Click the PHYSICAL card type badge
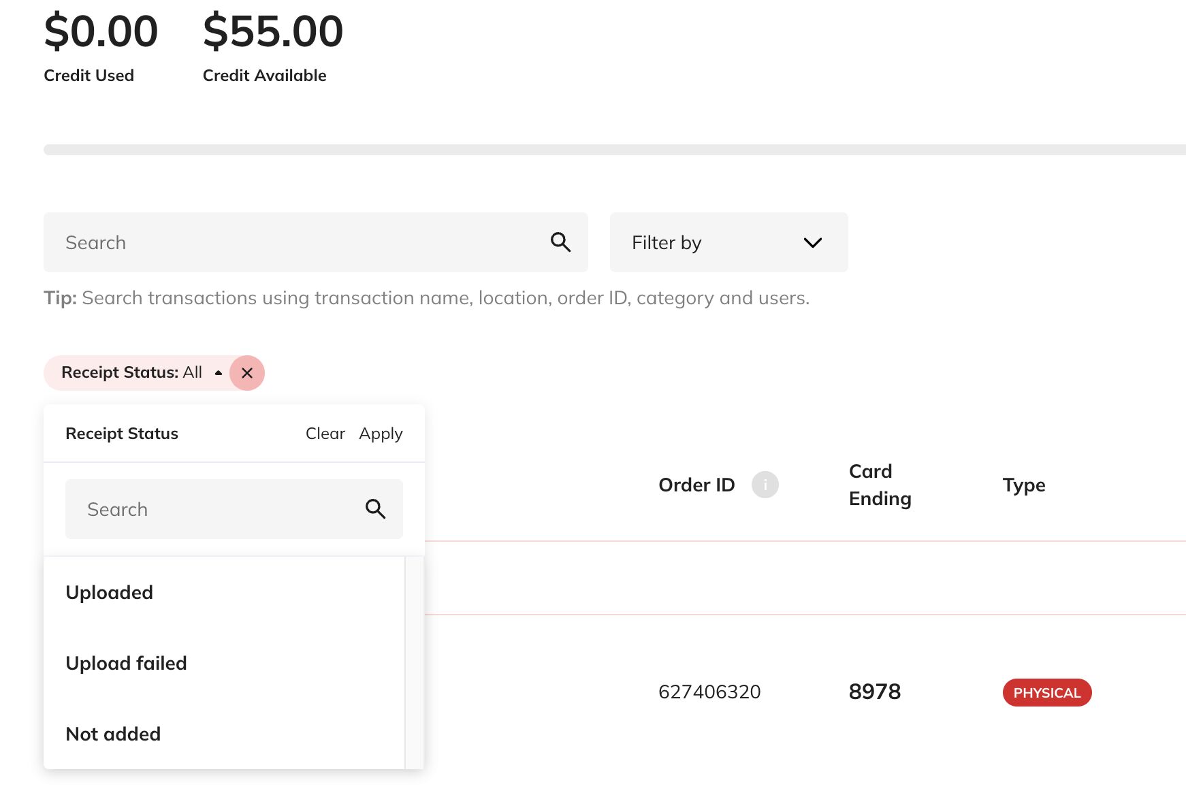 pyautogui.click(x=1046, y=692)
